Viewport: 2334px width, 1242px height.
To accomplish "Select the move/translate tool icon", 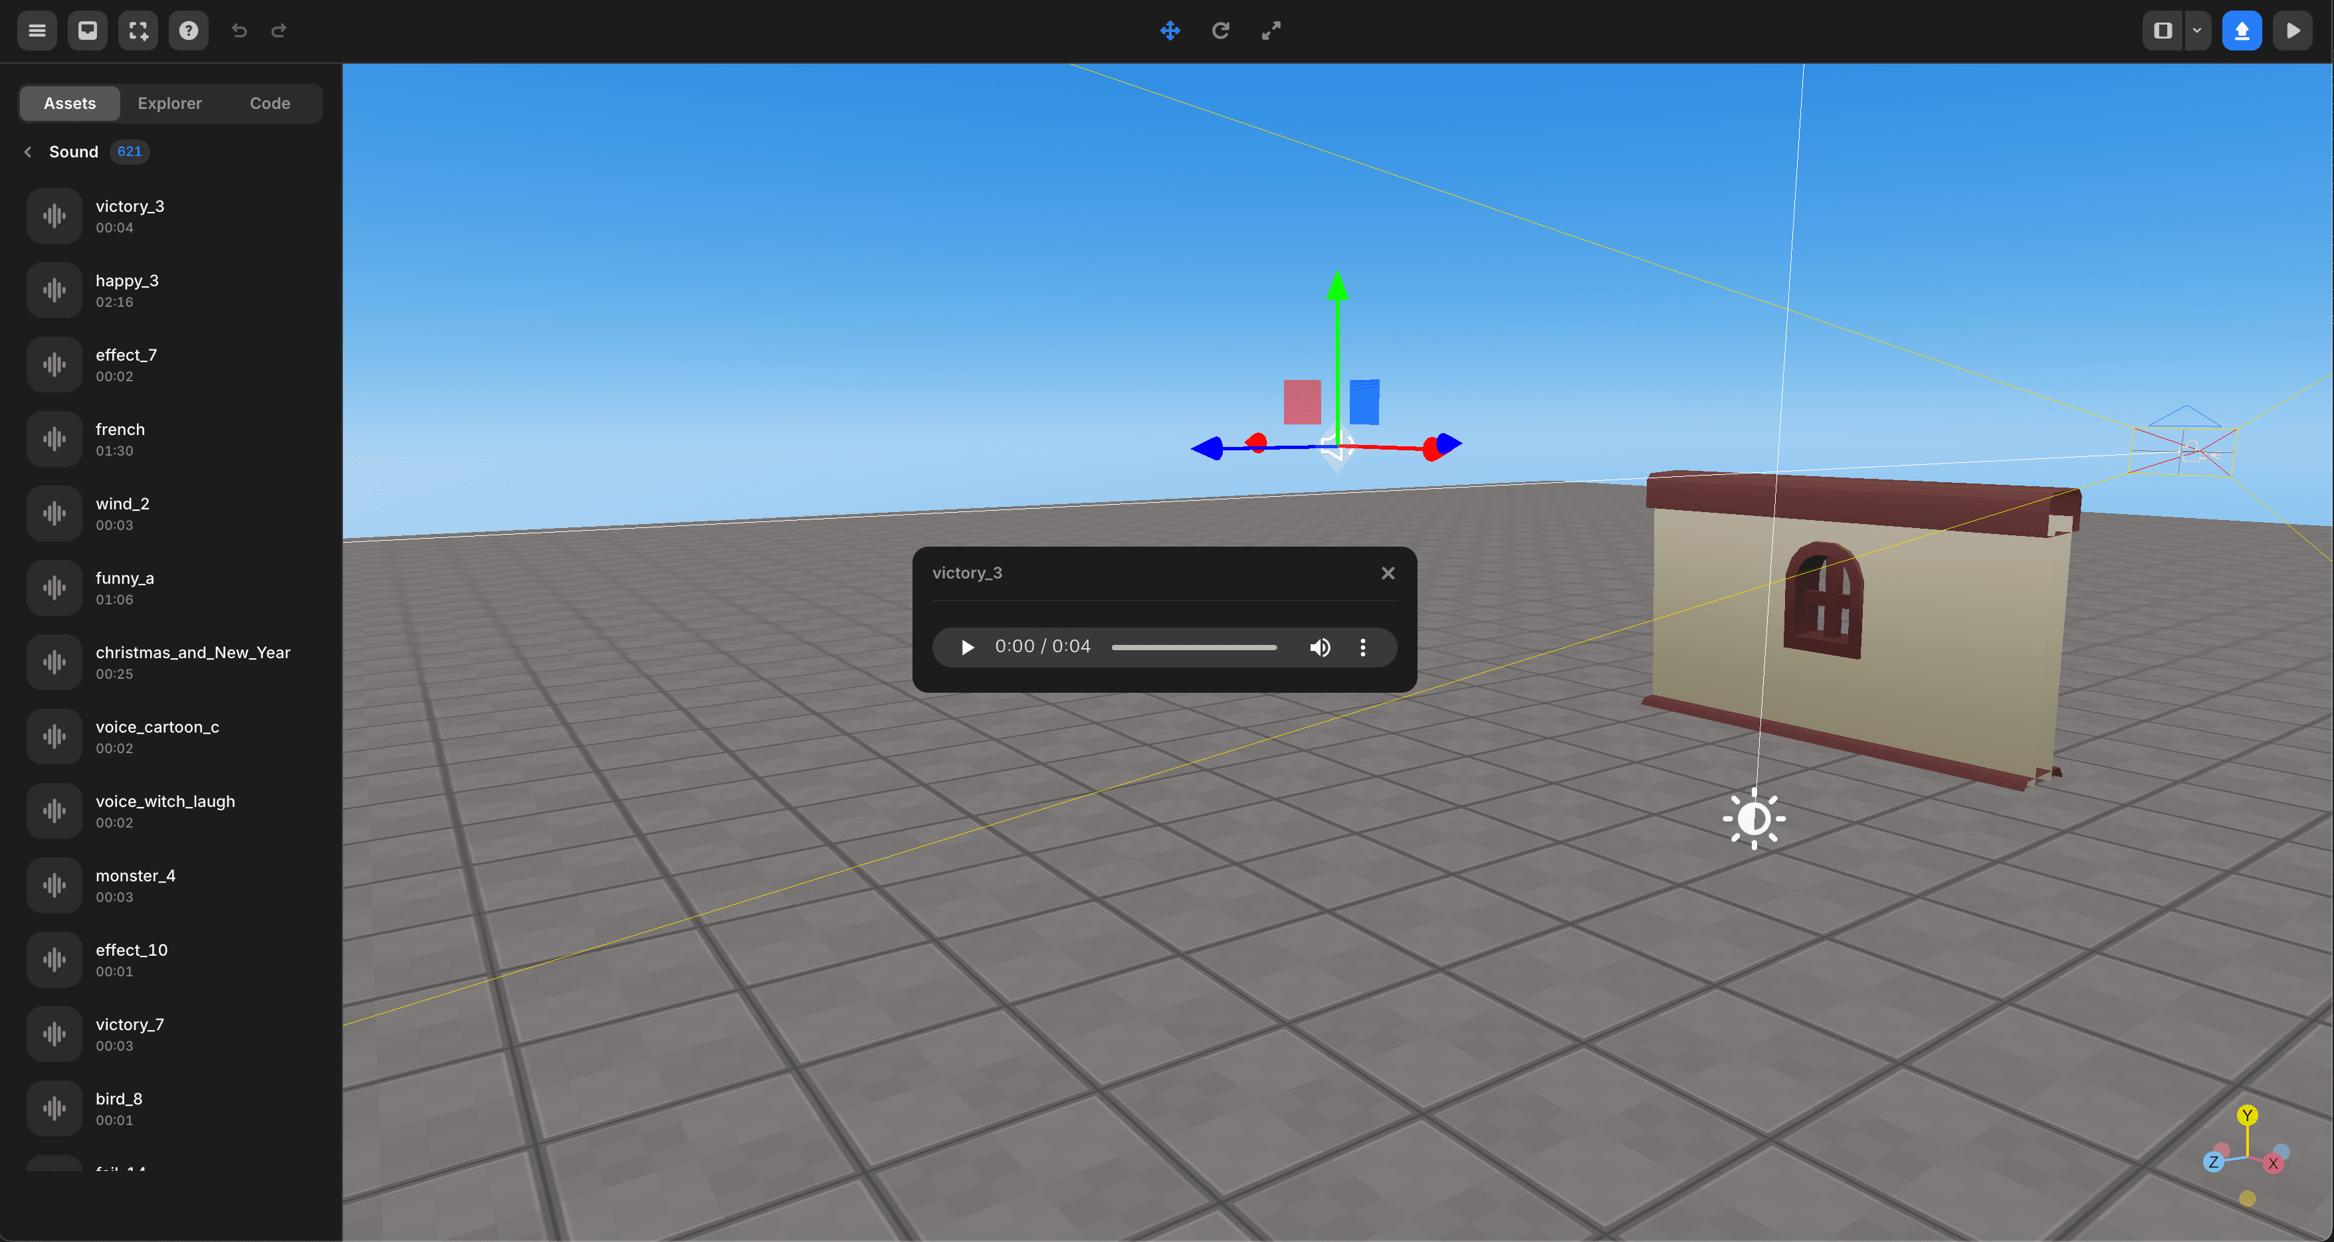I will click(1168, 29).
